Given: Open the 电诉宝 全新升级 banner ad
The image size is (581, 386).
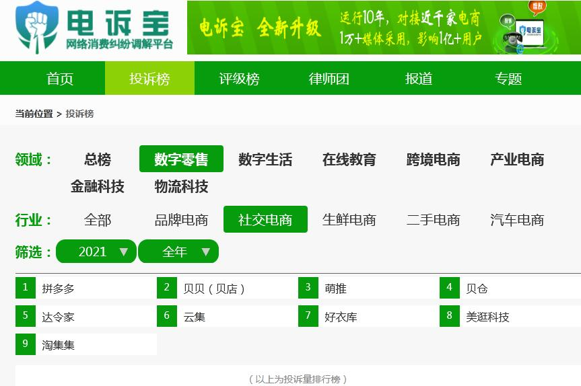Looking at the screenshot, I should tap(384, 28).
